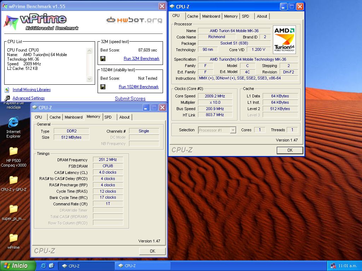This screenshot has height=271, width=362.
Task: Click the Code Name Richmond value
Action: 217,37
